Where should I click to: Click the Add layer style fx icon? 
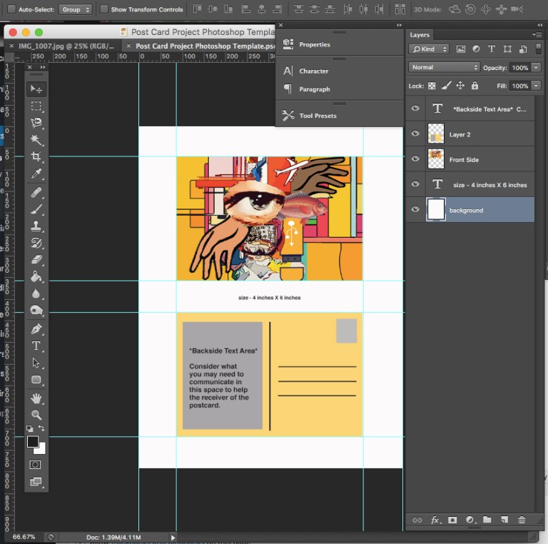(435, 520)
